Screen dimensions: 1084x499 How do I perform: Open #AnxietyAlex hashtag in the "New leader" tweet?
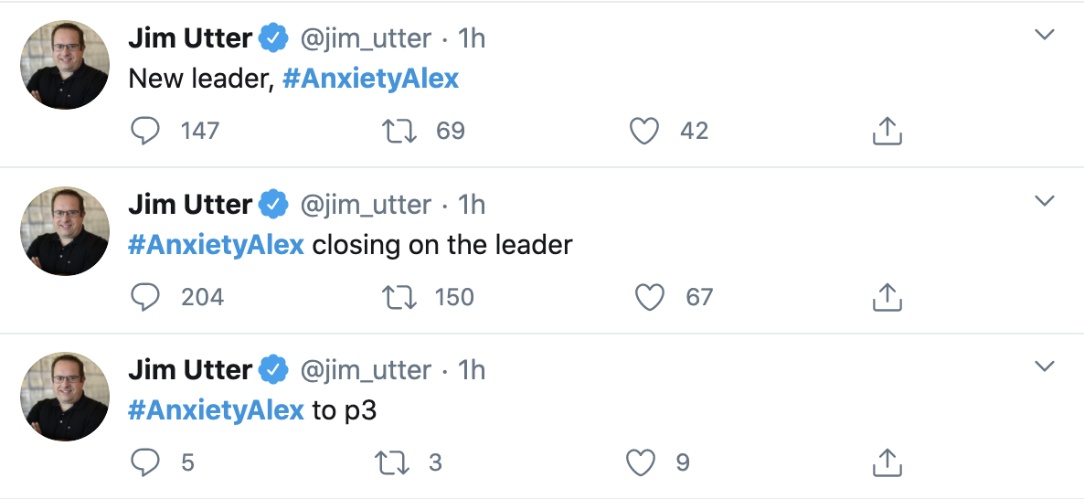(370, 80)
